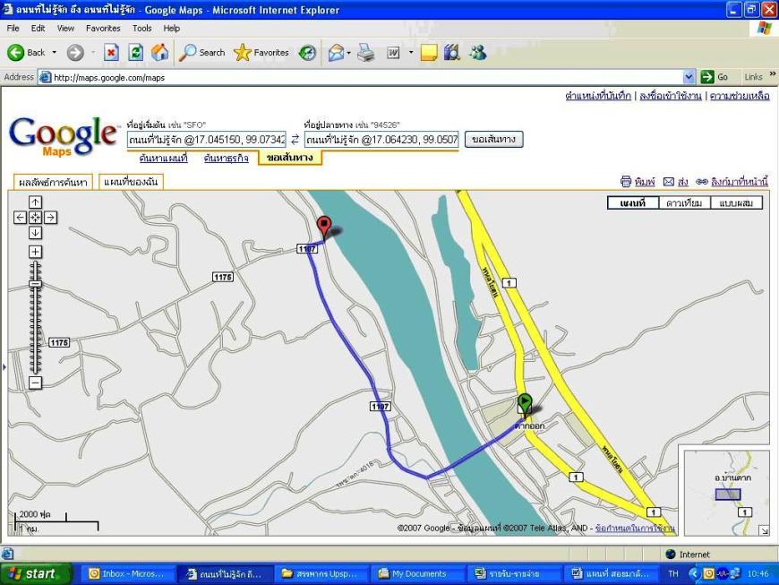779x585 pixels.
Task: Click the red destination marker pin
Action: pyautogui.click(x=324, y=227)
